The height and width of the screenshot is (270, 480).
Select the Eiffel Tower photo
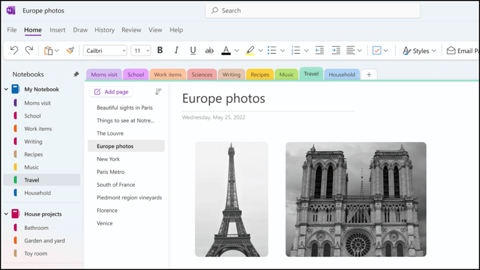pyautogui.click(x=231, y=199)
